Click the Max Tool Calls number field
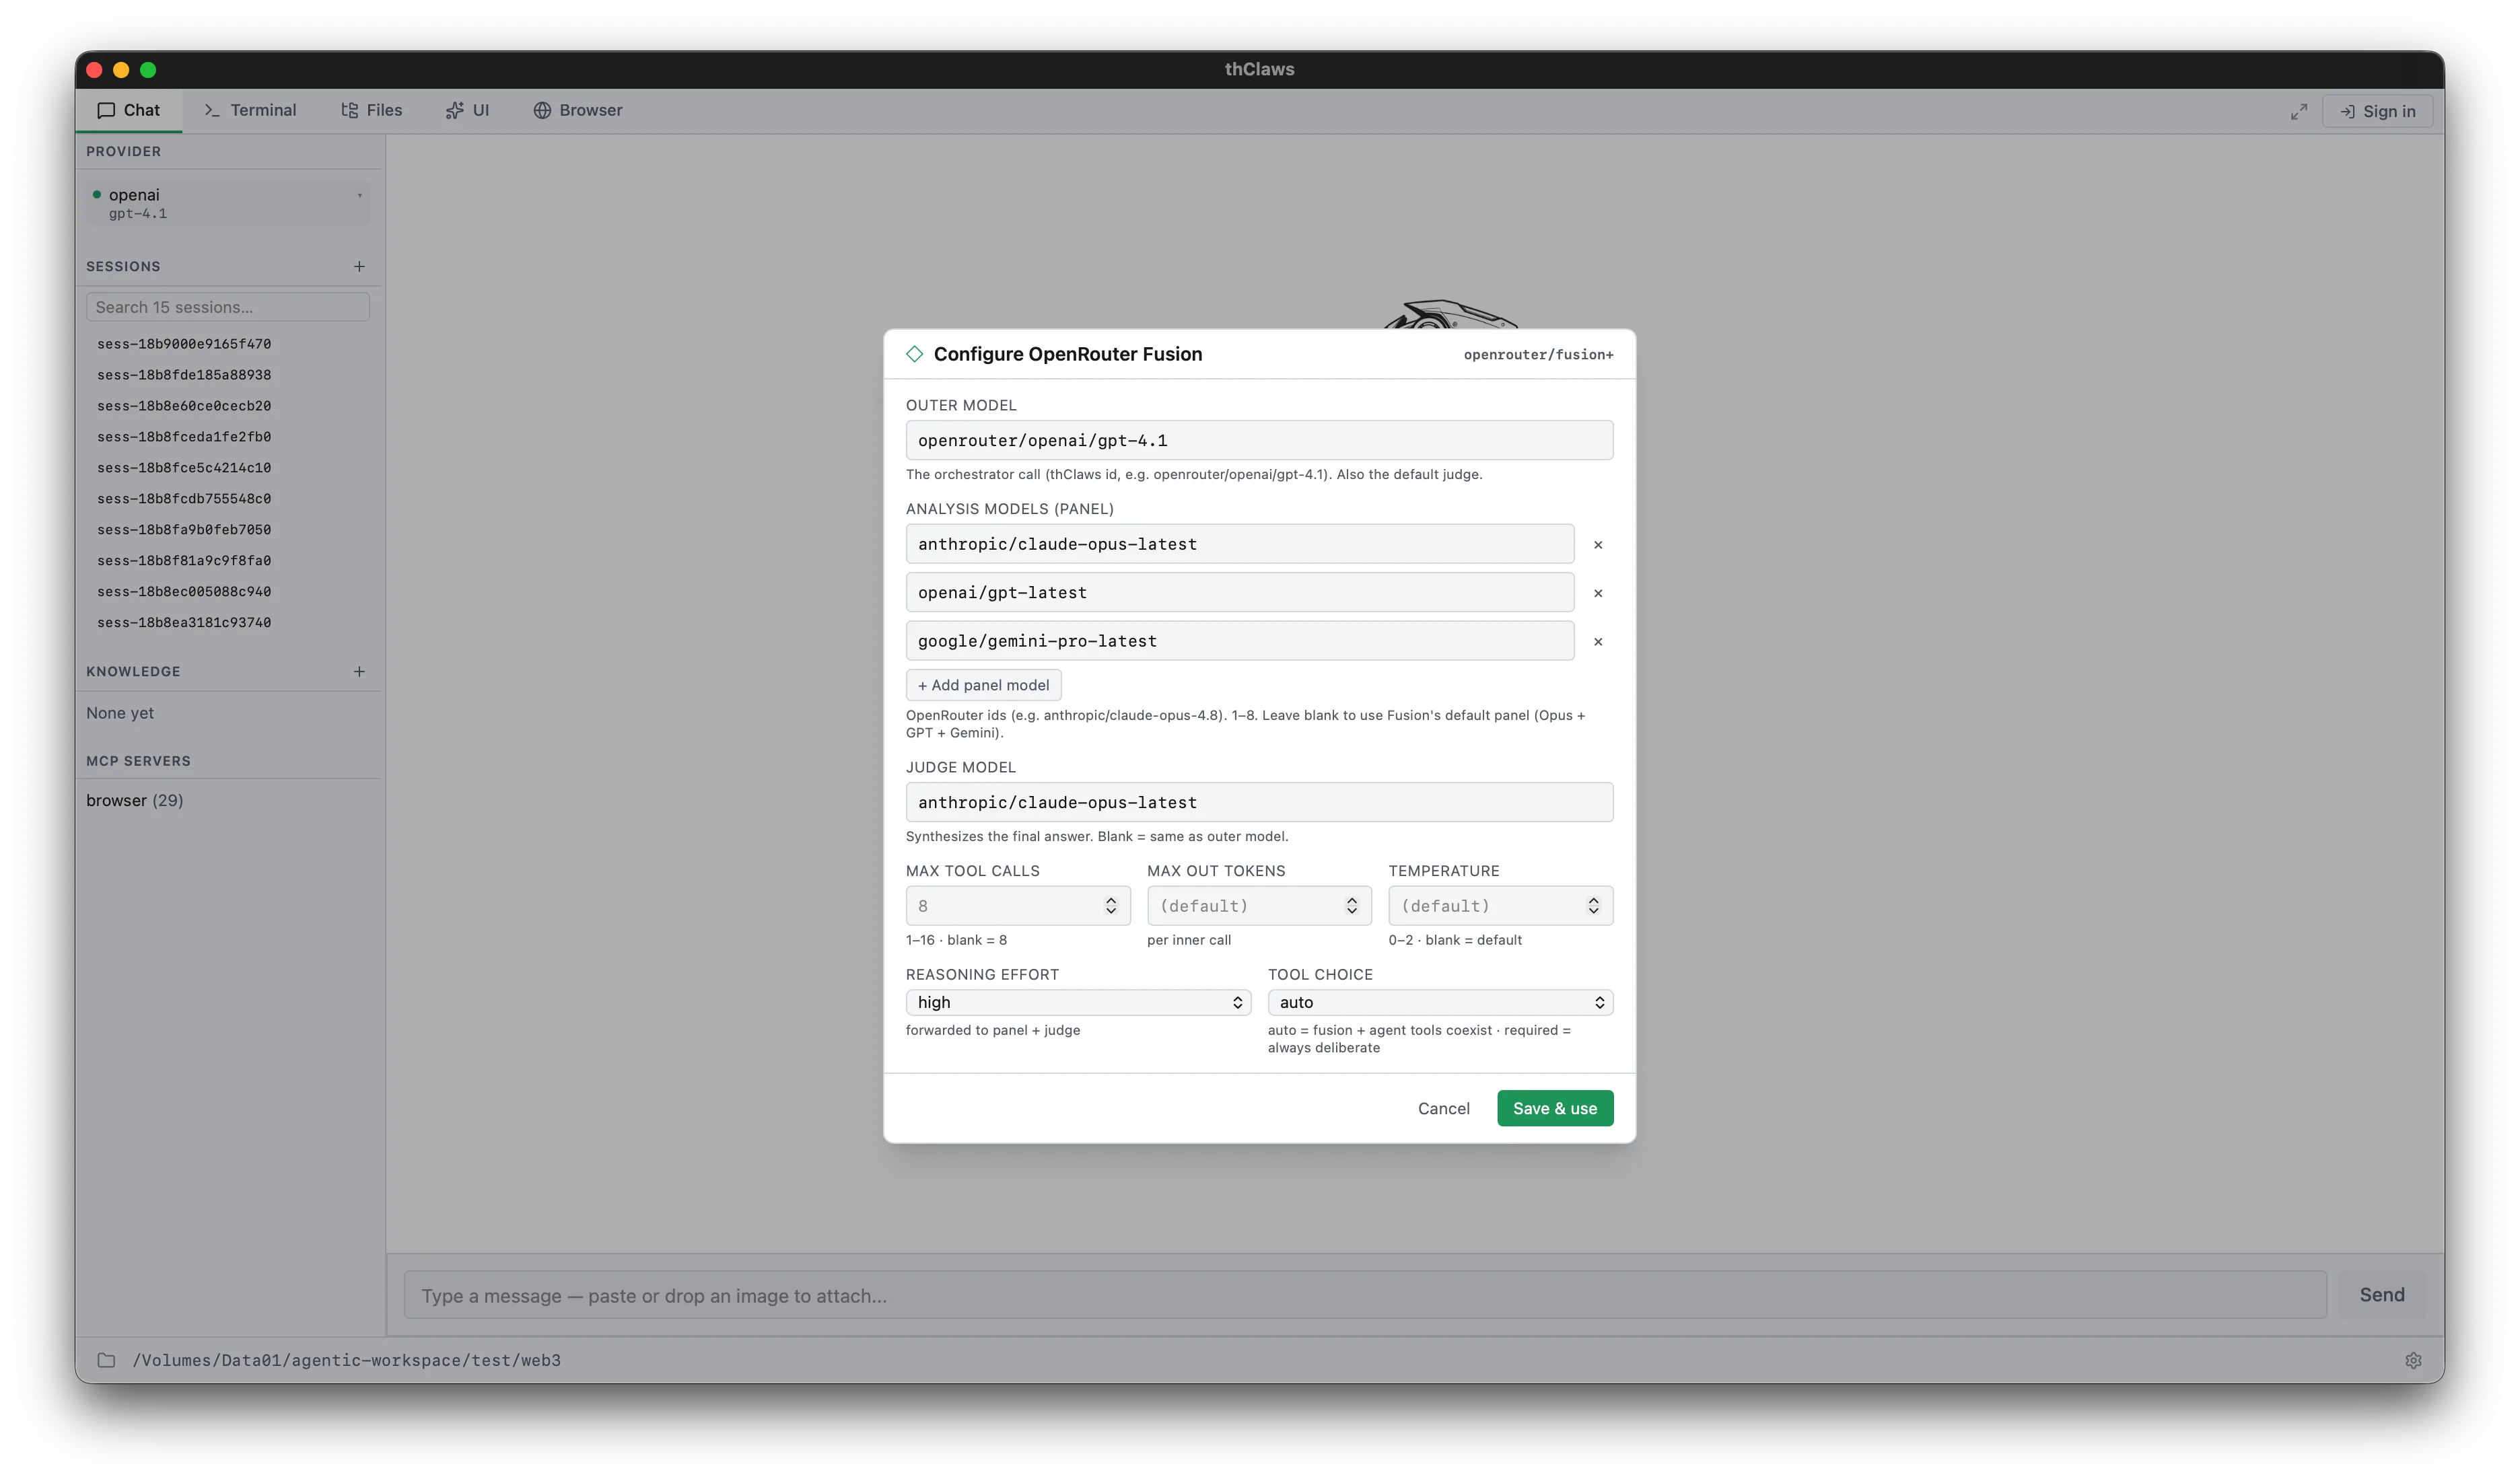The image size is (2520, 1483). [x=1018, y=906]
